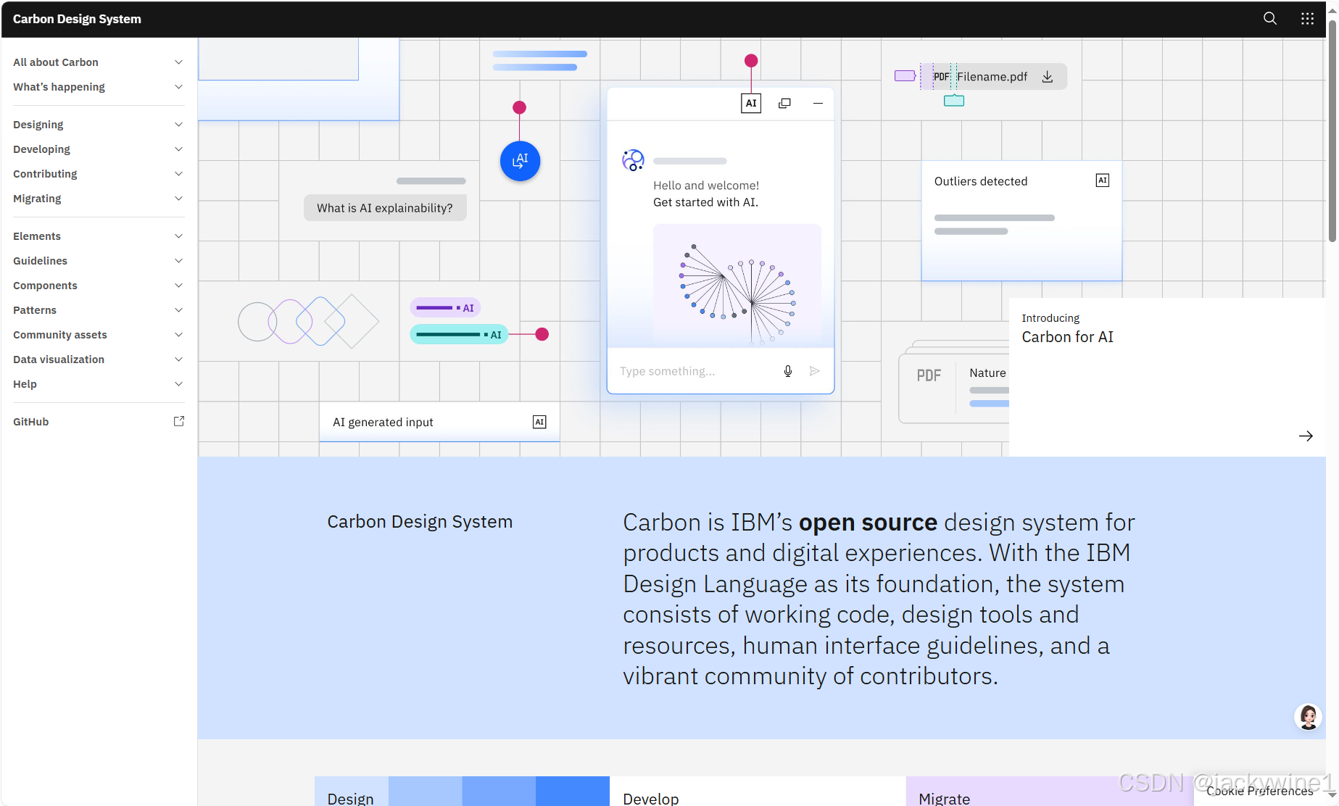Click the 'Hello and welcome!' chat text
The height and width of the screenshot is (806, 1339).
click(706, 186)
